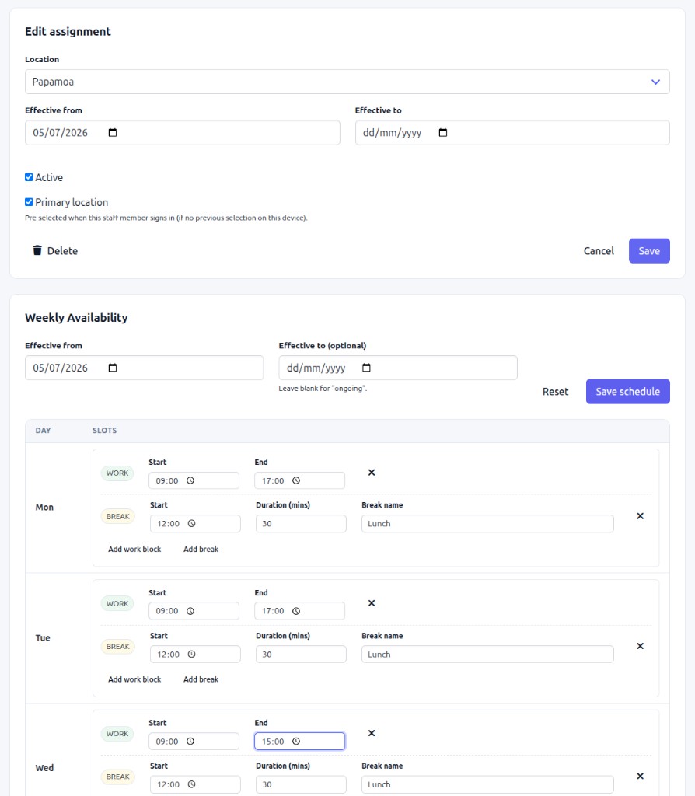Image resolution: width=695 pixels, height=796 pixels.
Task: Click the Leave blank for "ongoing" hint
Action: (x=323, y=389)
